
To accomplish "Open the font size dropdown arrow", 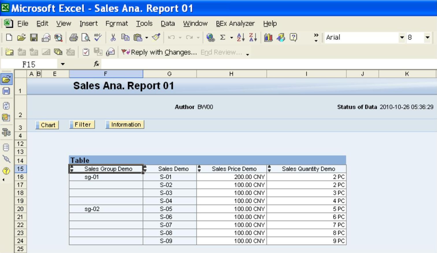I will 427,37.
